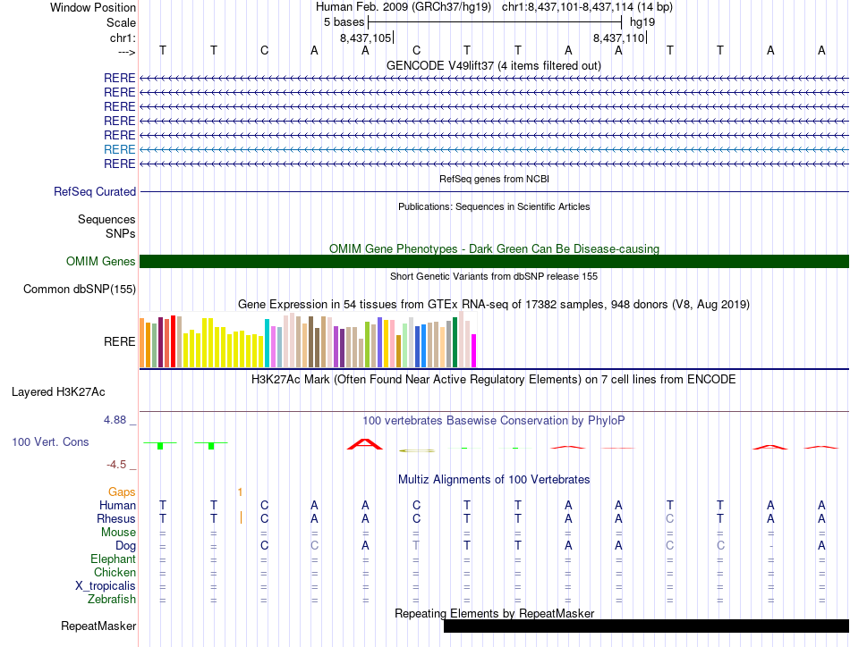Click the SNPs subtrack label
The height and width of the screenshot is (647, 850).
click(x=121, y=233)
